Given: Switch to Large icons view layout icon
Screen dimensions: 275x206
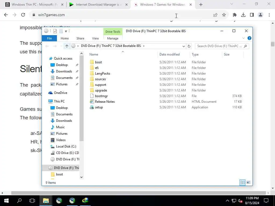Looking at the screenshot, I should coord(248,182).
